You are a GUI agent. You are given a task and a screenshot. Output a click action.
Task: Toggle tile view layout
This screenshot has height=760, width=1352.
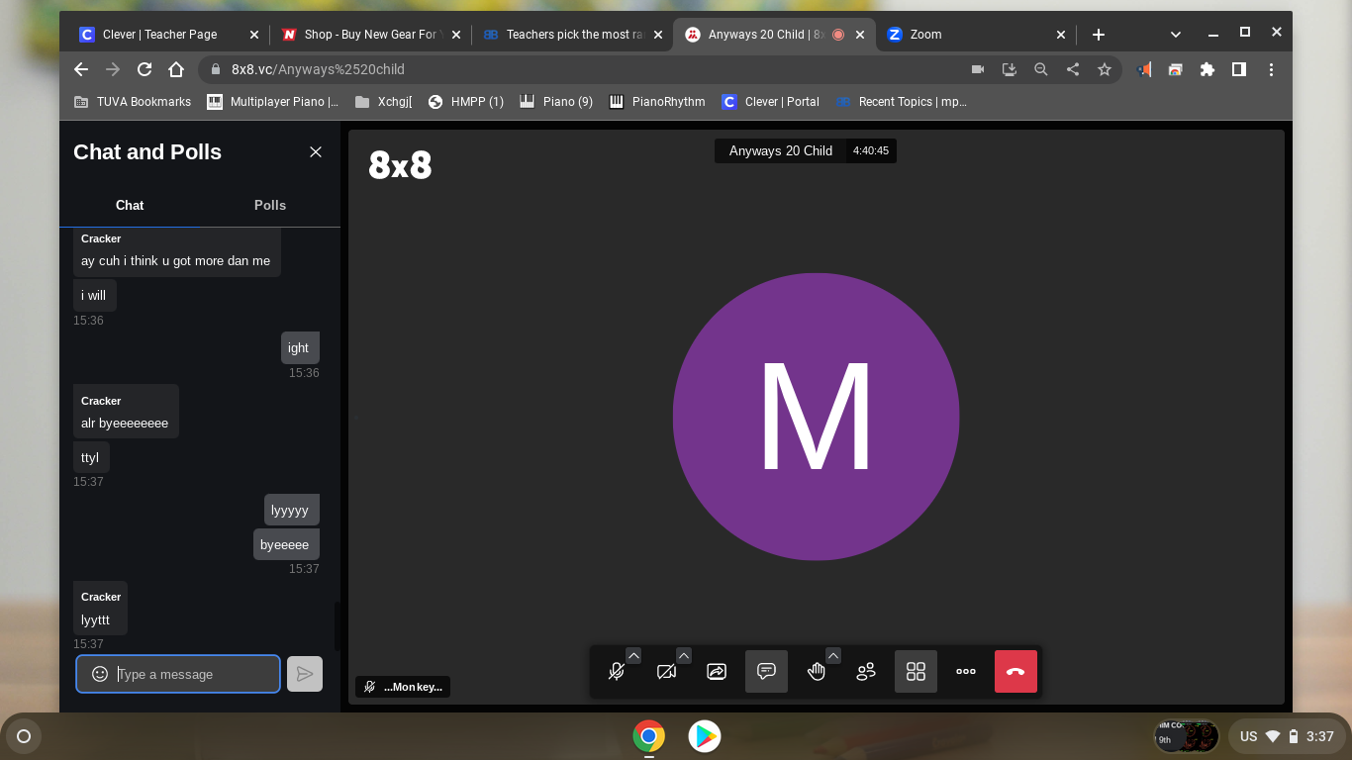916,671
